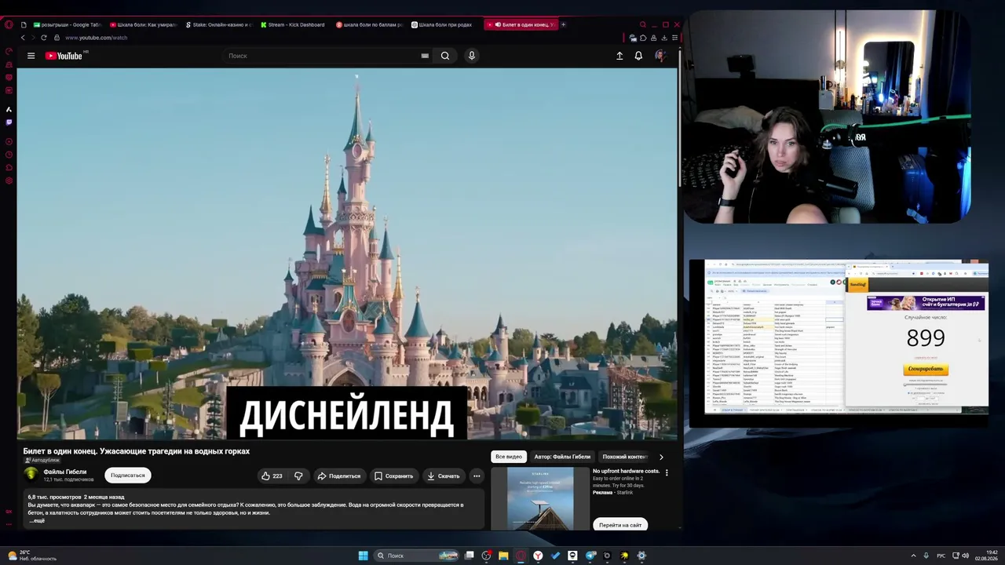Select the Автор: Файлы Гибели chip
The image size is (1005, 565).
click(562, 457)
